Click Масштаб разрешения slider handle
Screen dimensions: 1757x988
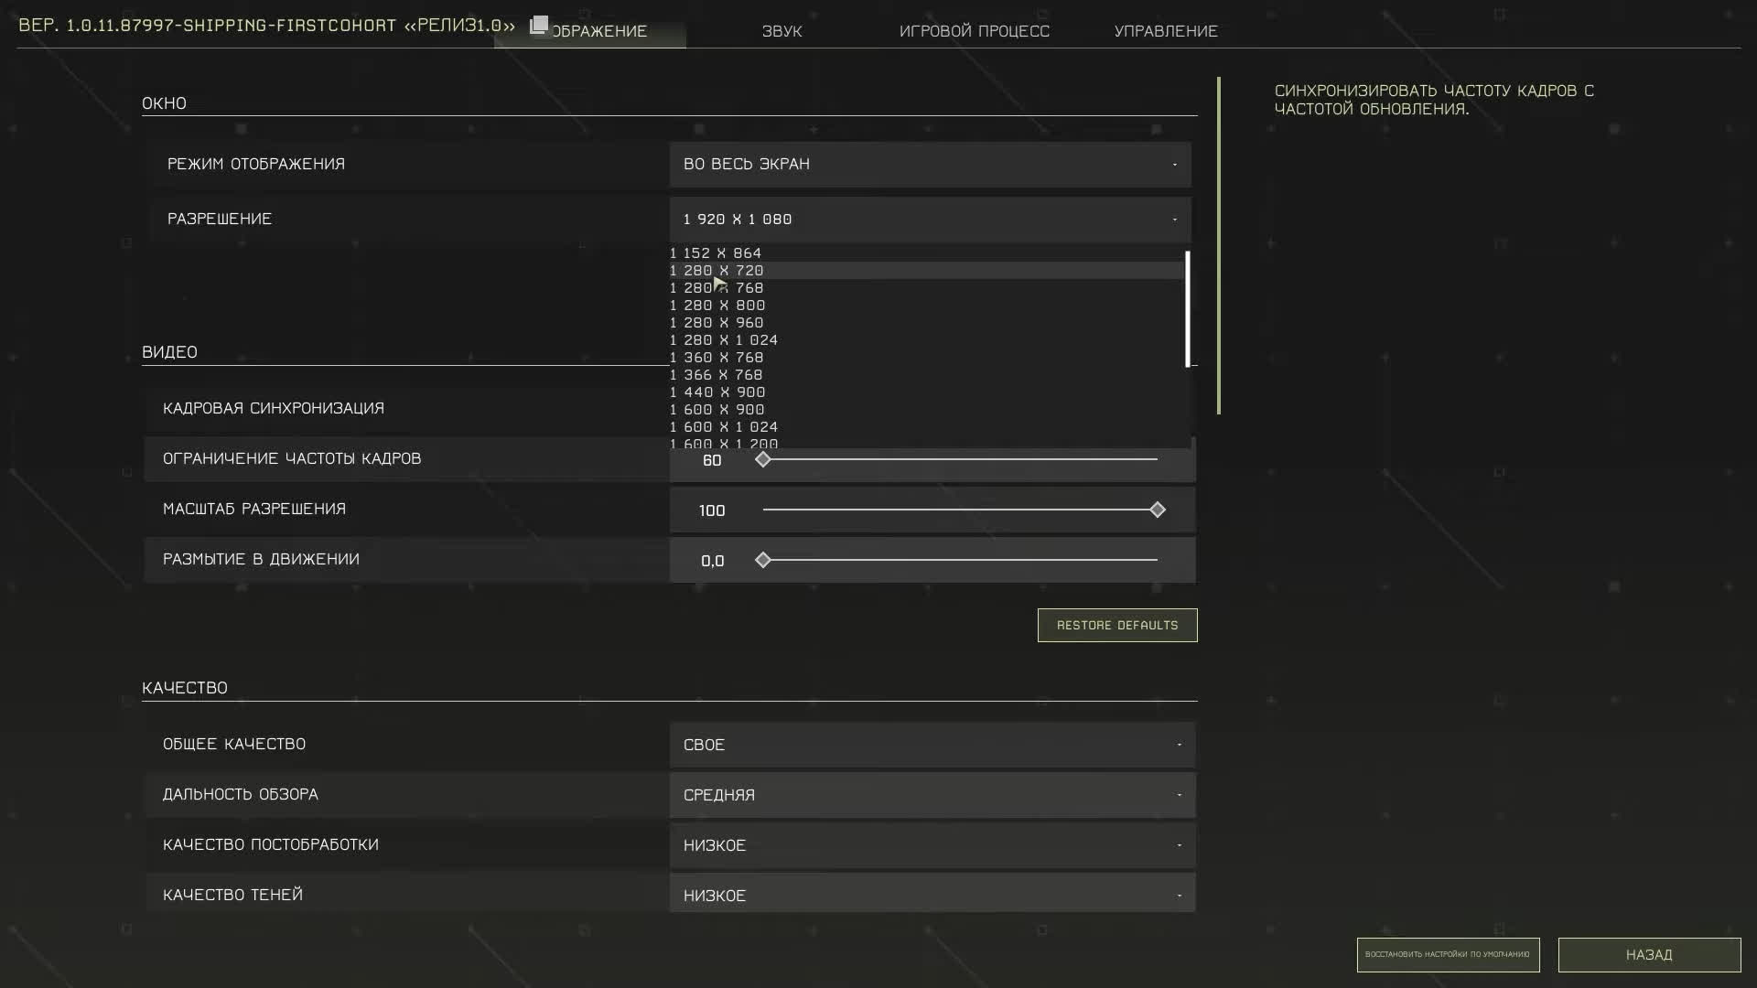(x=1158, y=510)
